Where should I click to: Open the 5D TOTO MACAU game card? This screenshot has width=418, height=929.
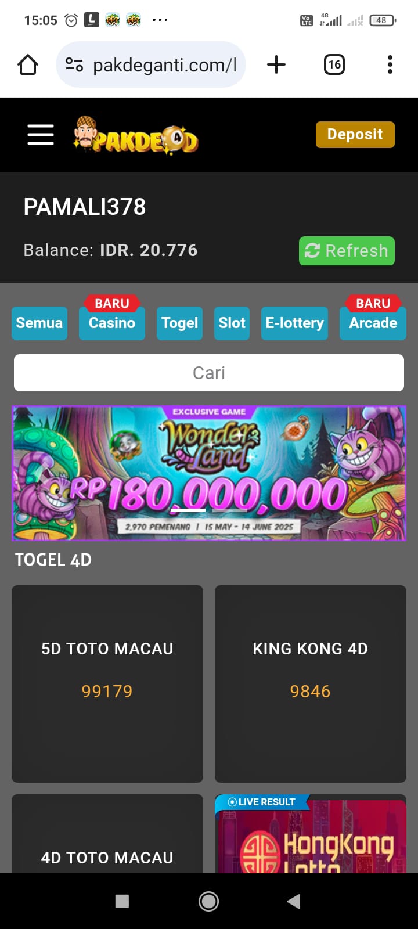[107, 684]
